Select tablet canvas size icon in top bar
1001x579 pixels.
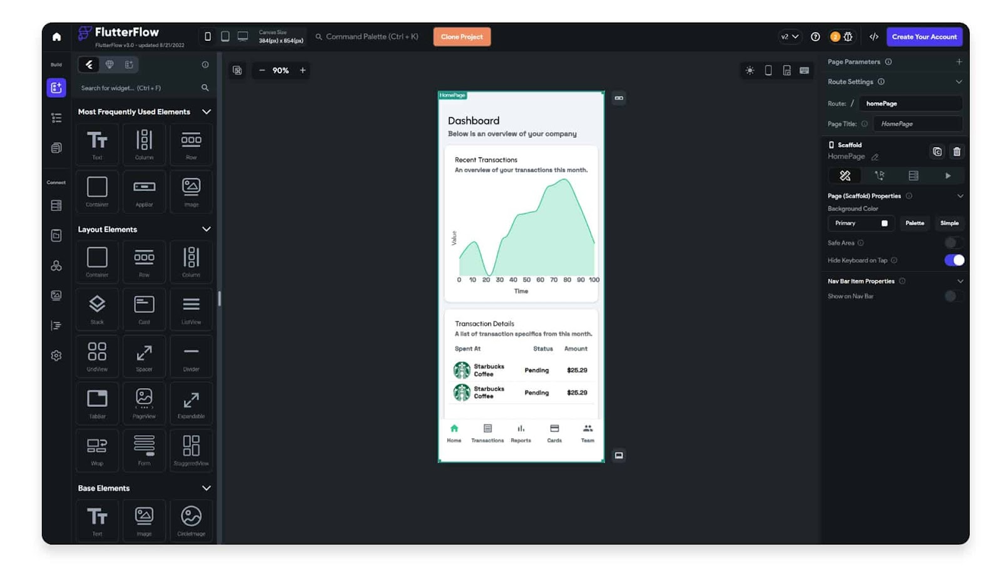[225, 36]
